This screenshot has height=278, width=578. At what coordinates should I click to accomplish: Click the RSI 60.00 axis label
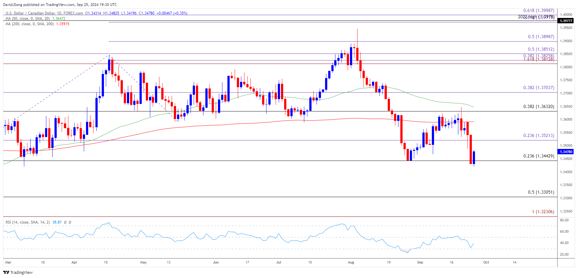pos(564,231)
